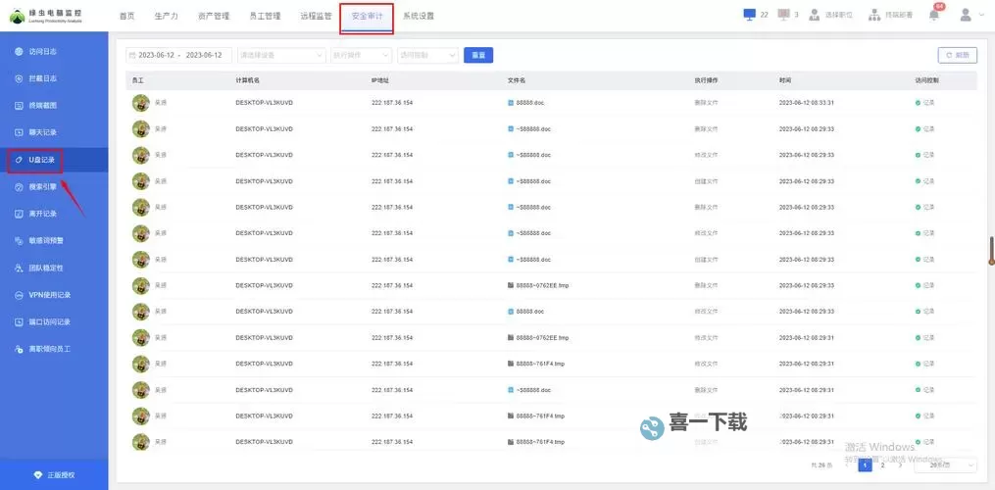Screen dimensions: 995x490
Task: Open 搜索引擎 sidebar entry
Action: [43, 186]
